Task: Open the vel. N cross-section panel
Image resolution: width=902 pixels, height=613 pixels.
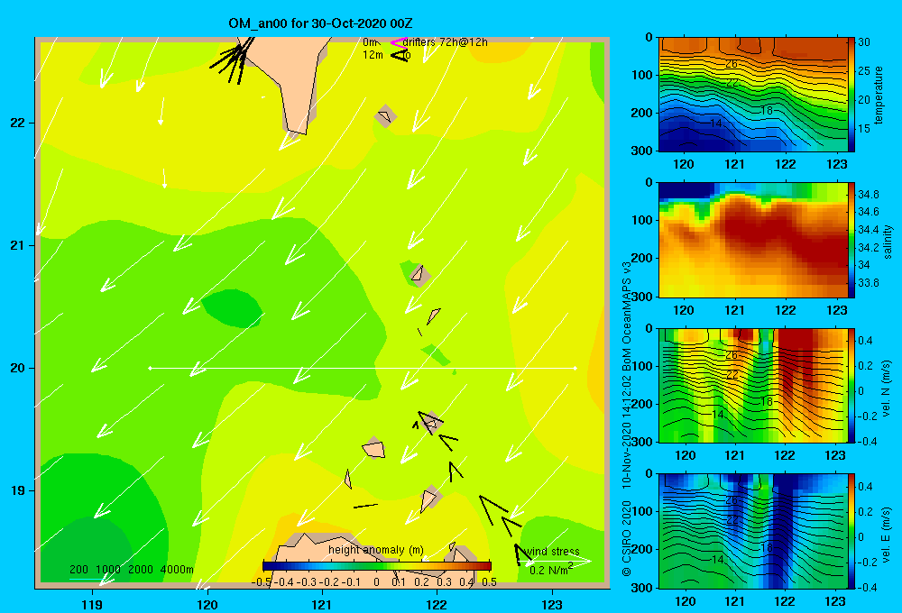Action: tap(752, 385)
